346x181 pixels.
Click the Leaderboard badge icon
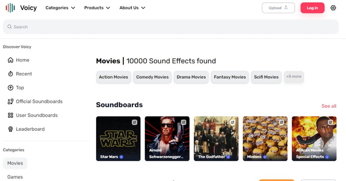pyautogui.click(x=10, y=129)
